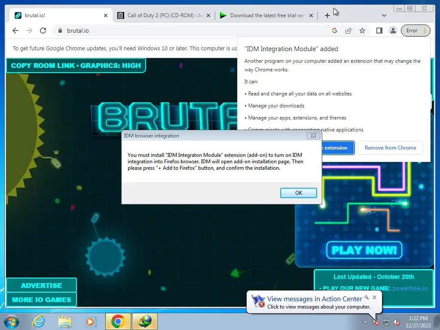
Task: Open the Chrome side panel
Action: point(379,31)
